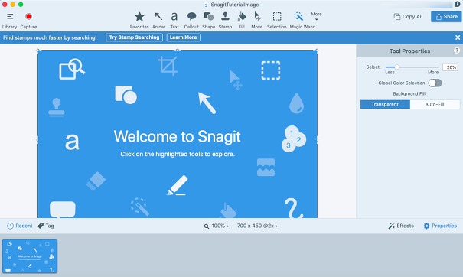Click the SnagitTutorialImage window title

235,5
